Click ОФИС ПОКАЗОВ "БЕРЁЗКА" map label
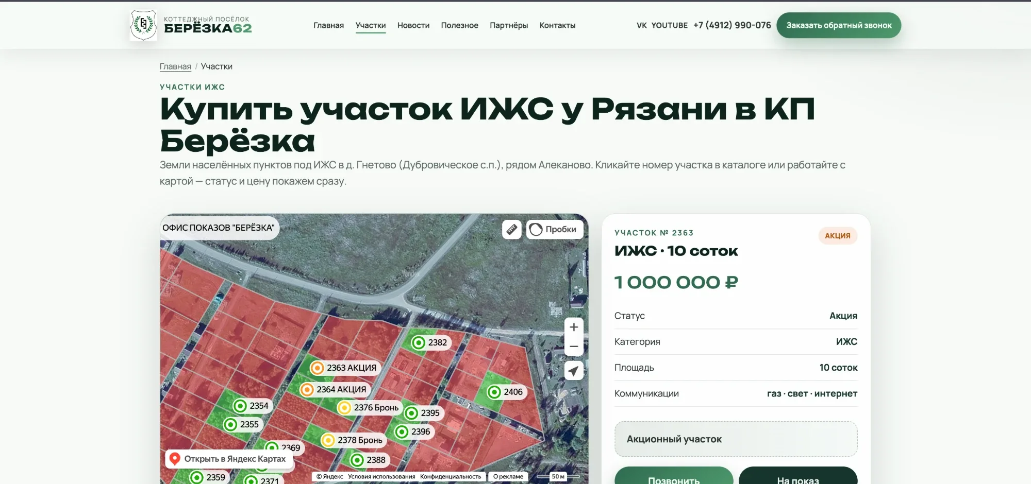Viewport: 1031px width, 484px height. [x=219, y=228]
